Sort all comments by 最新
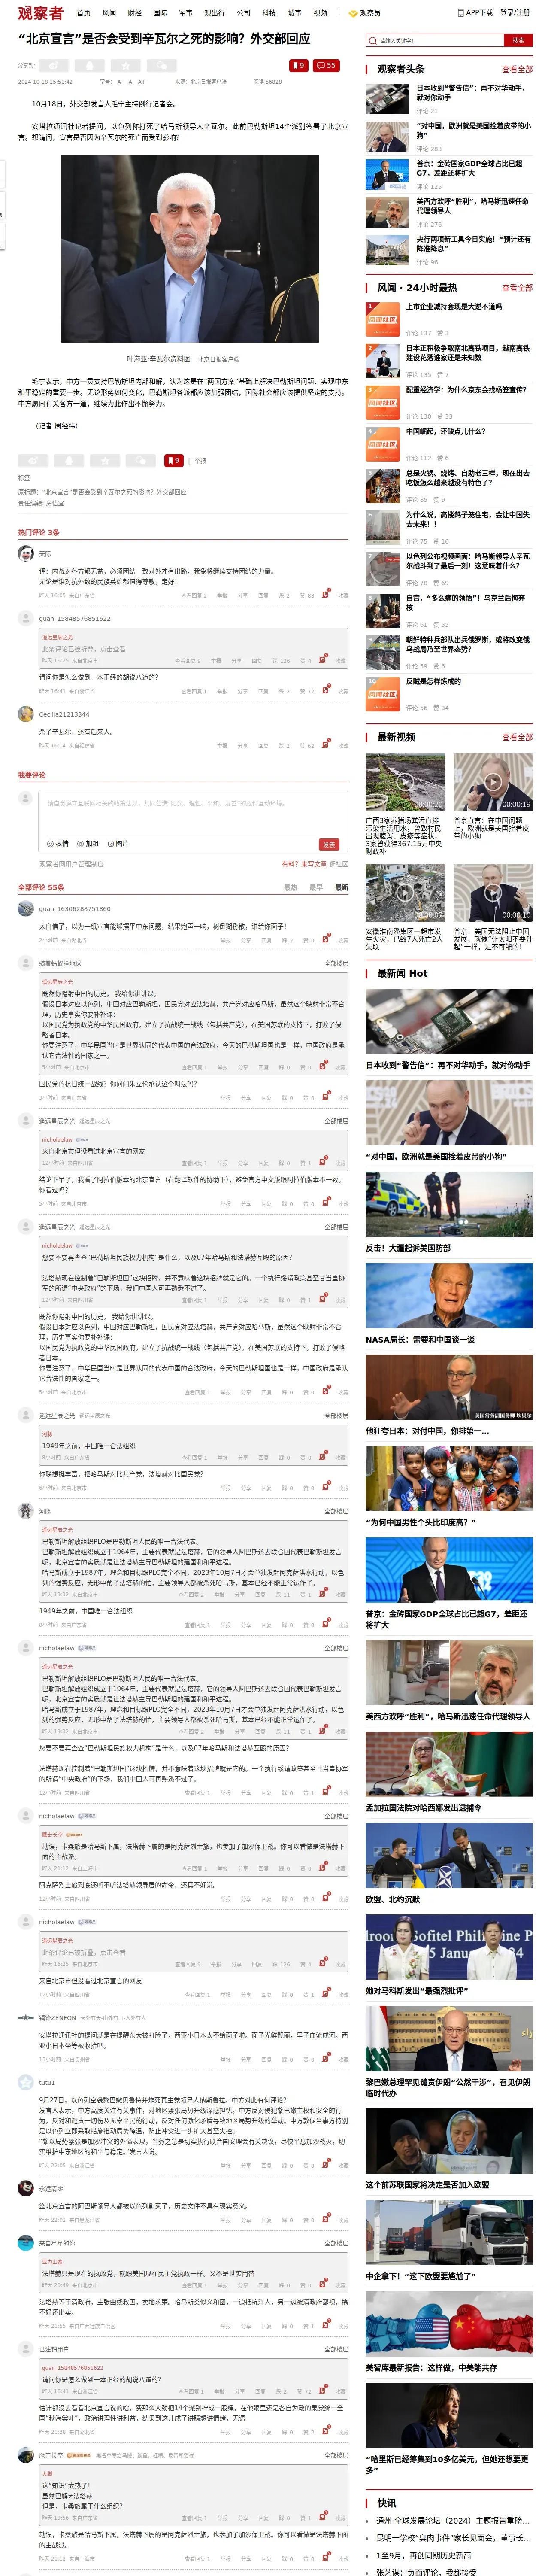This screenshot has width=551, height=2576. (x=342, y=887)
